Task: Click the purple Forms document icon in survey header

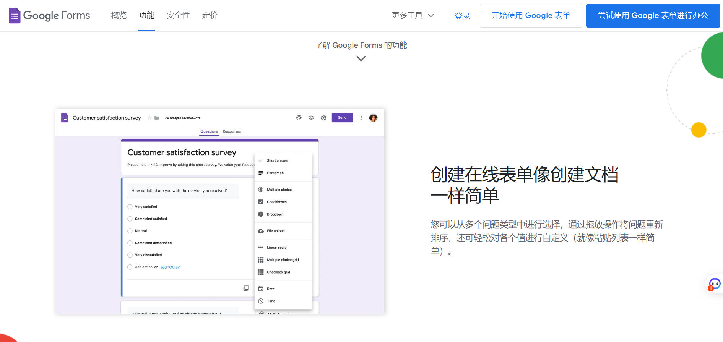Action: (65, 118)
